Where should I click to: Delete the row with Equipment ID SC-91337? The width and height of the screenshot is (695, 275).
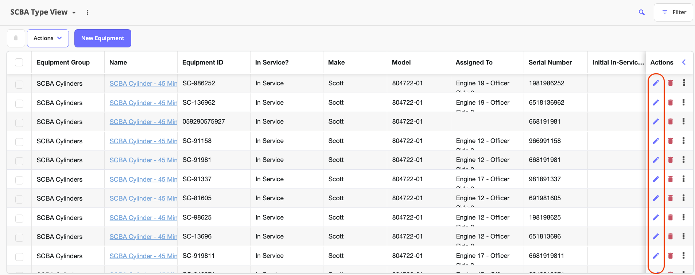click(670, 179)
